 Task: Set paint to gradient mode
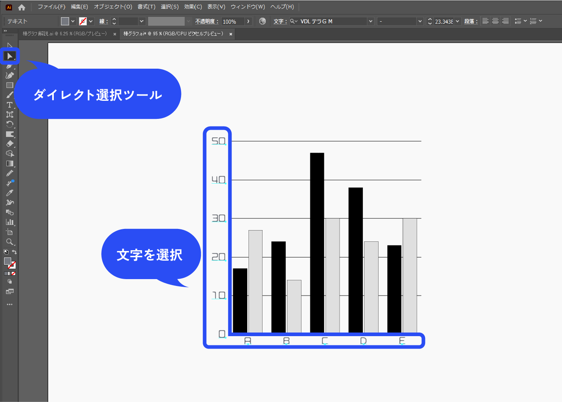click(x=10, y=273)
